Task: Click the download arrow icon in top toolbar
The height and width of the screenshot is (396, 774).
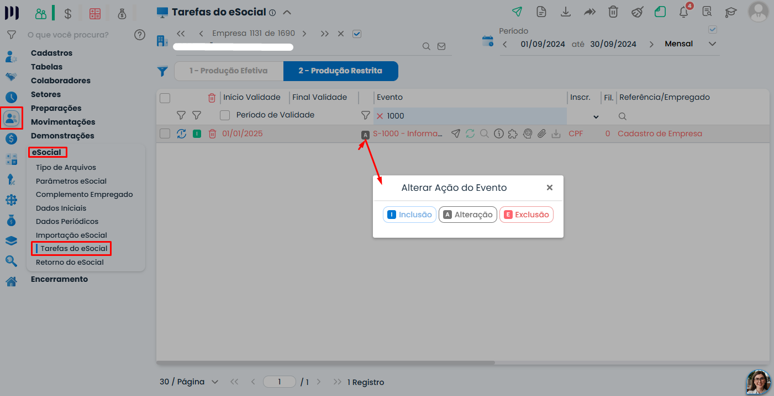Action: coord(565,12)
